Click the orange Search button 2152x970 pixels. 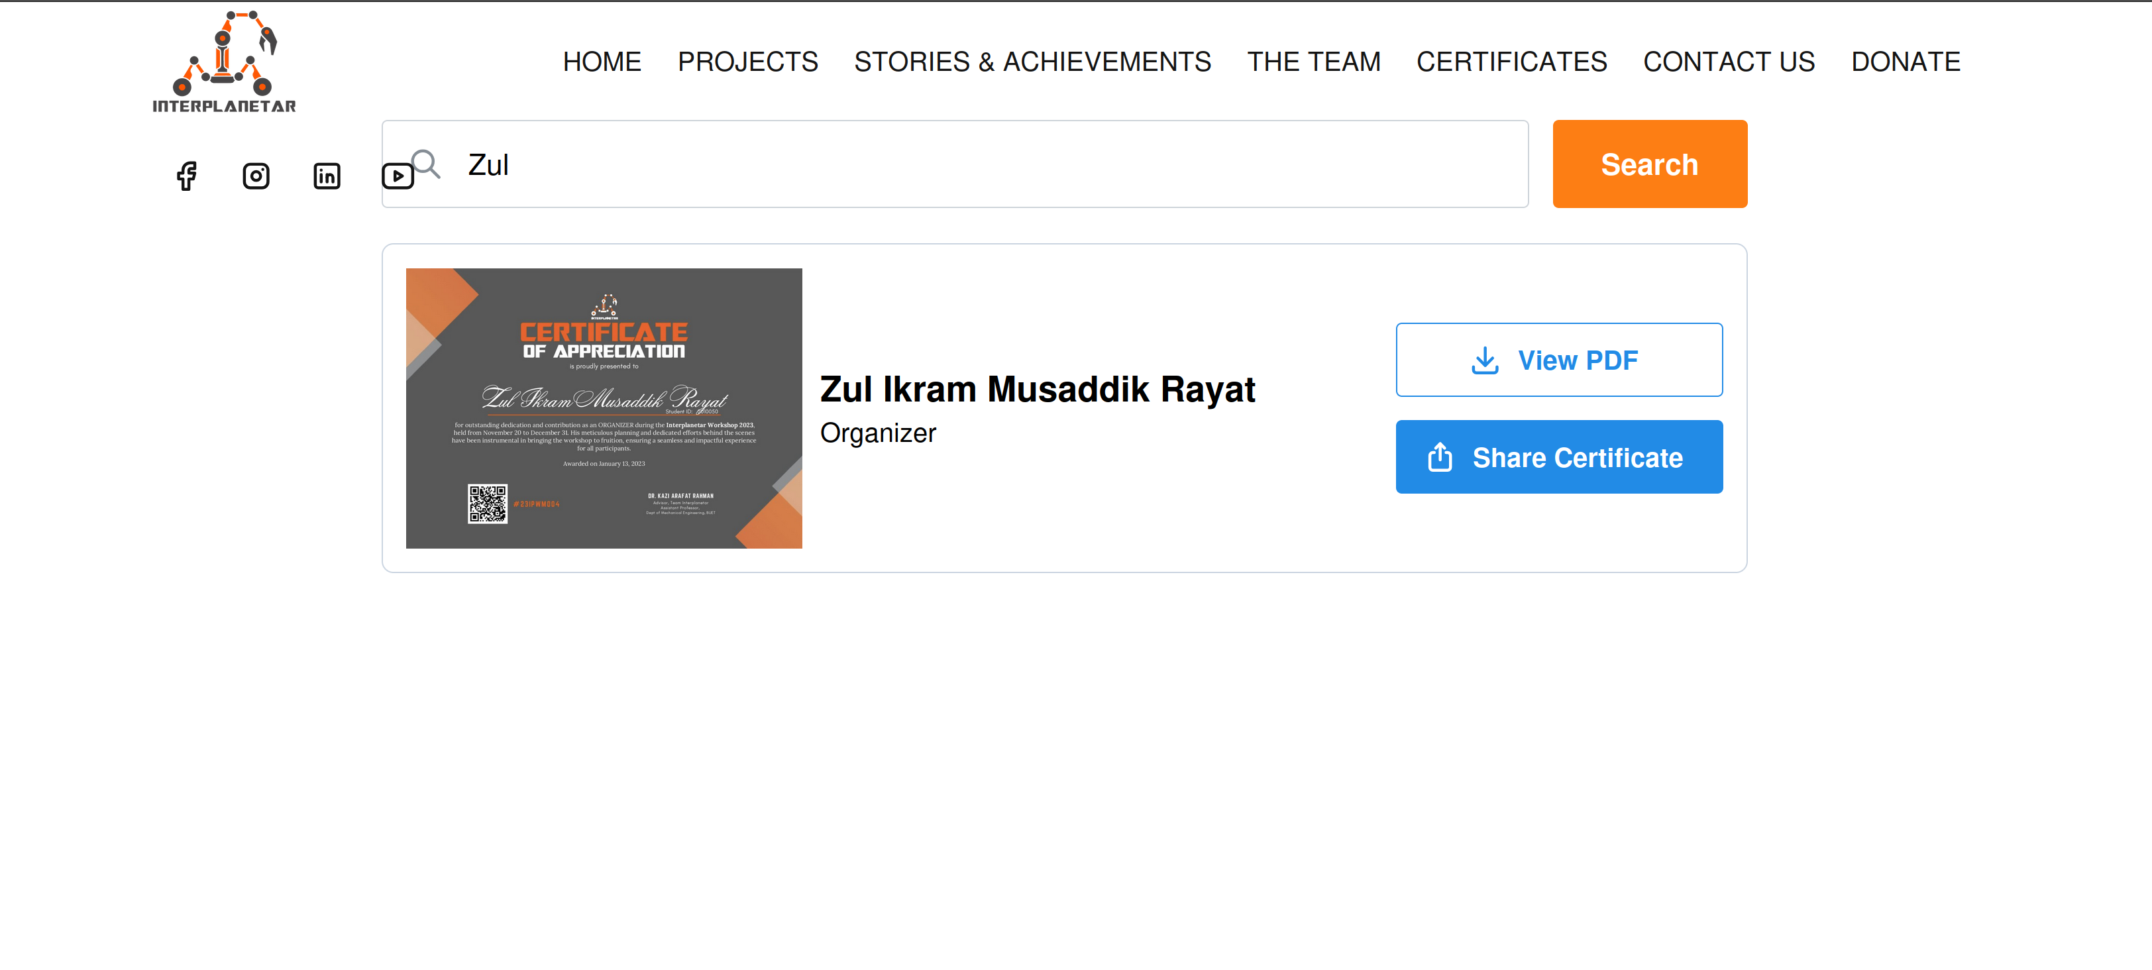point(1649,164)
